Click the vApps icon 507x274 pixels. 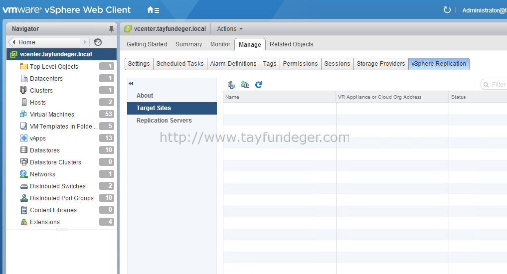[x=23, y=138]
